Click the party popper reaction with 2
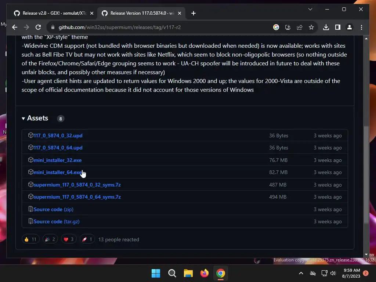This screenshot has height=282, width=376. [50, 239]
